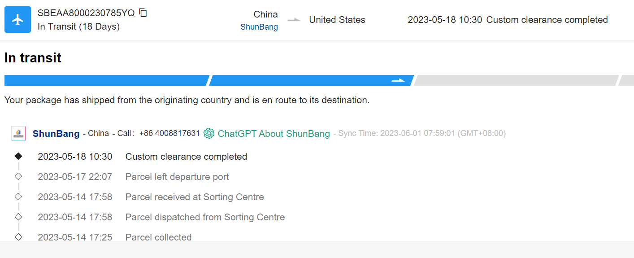Click the filled diamond latest-event marker
The width and height of the screenshot is (634, 258).
tap(18, 156)
